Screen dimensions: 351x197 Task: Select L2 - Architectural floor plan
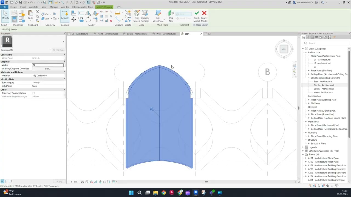pyautogui.click(x=322, y=63)
